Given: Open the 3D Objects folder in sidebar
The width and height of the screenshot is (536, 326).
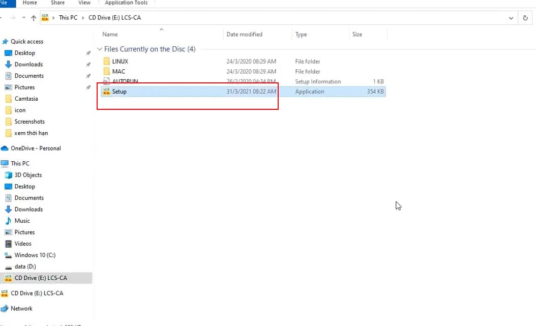Looking at the screenshot, I should (x=28, y=175).
